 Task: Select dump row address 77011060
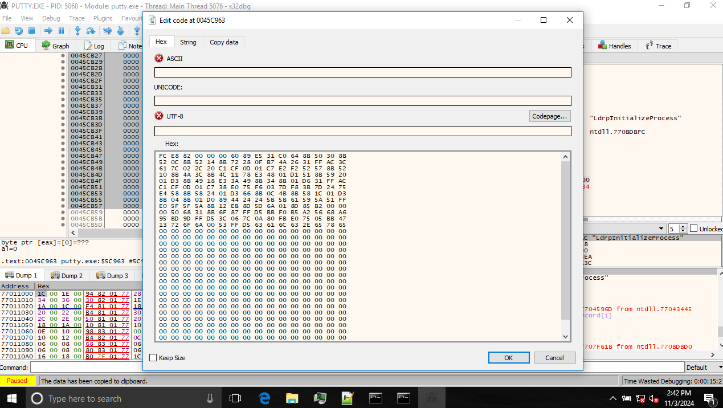pos(17,331)
